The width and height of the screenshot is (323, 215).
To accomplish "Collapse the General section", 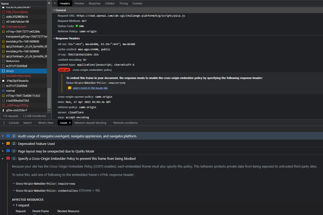I will [x=54, y=10].
